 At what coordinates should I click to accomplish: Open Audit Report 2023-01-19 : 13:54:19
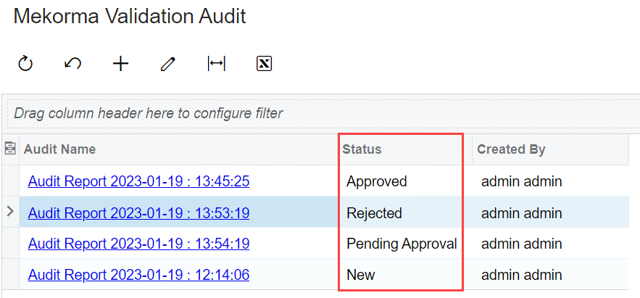click(x=138, y=244)
